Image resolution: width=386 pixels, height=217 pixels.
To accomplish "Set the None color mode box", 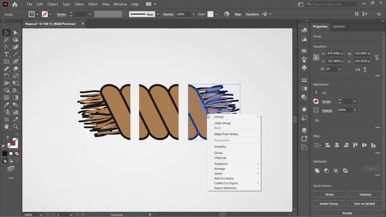I will pyautogui.click(x=17, y=154).
